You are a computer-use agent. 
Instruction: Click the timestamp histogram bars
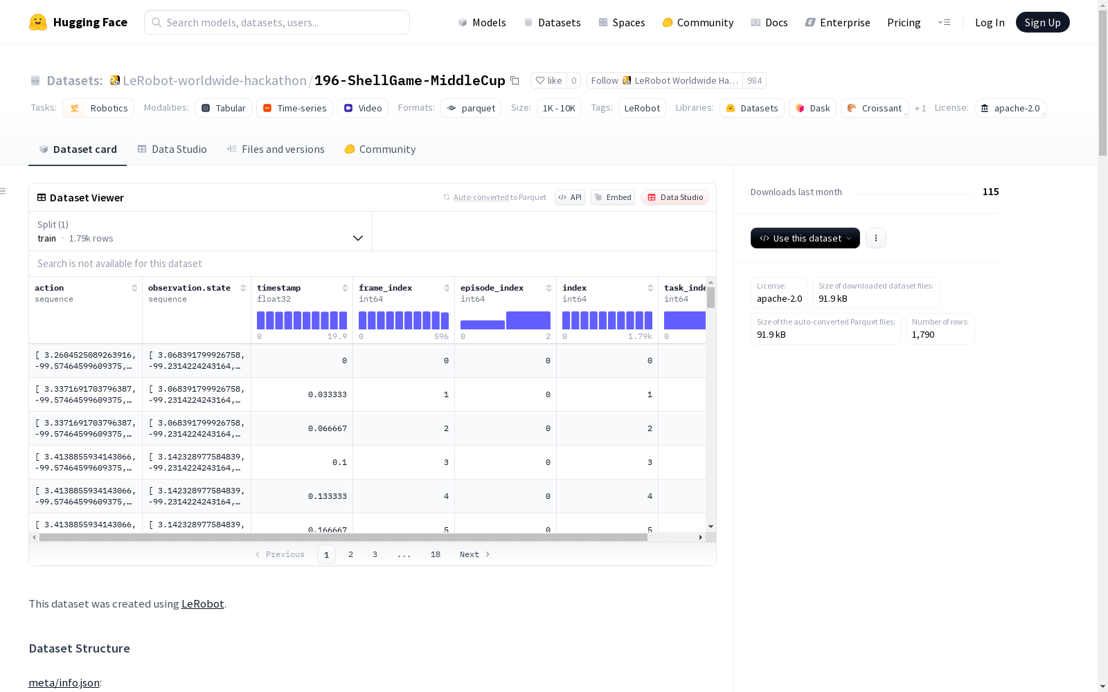(x=302, y=320)
